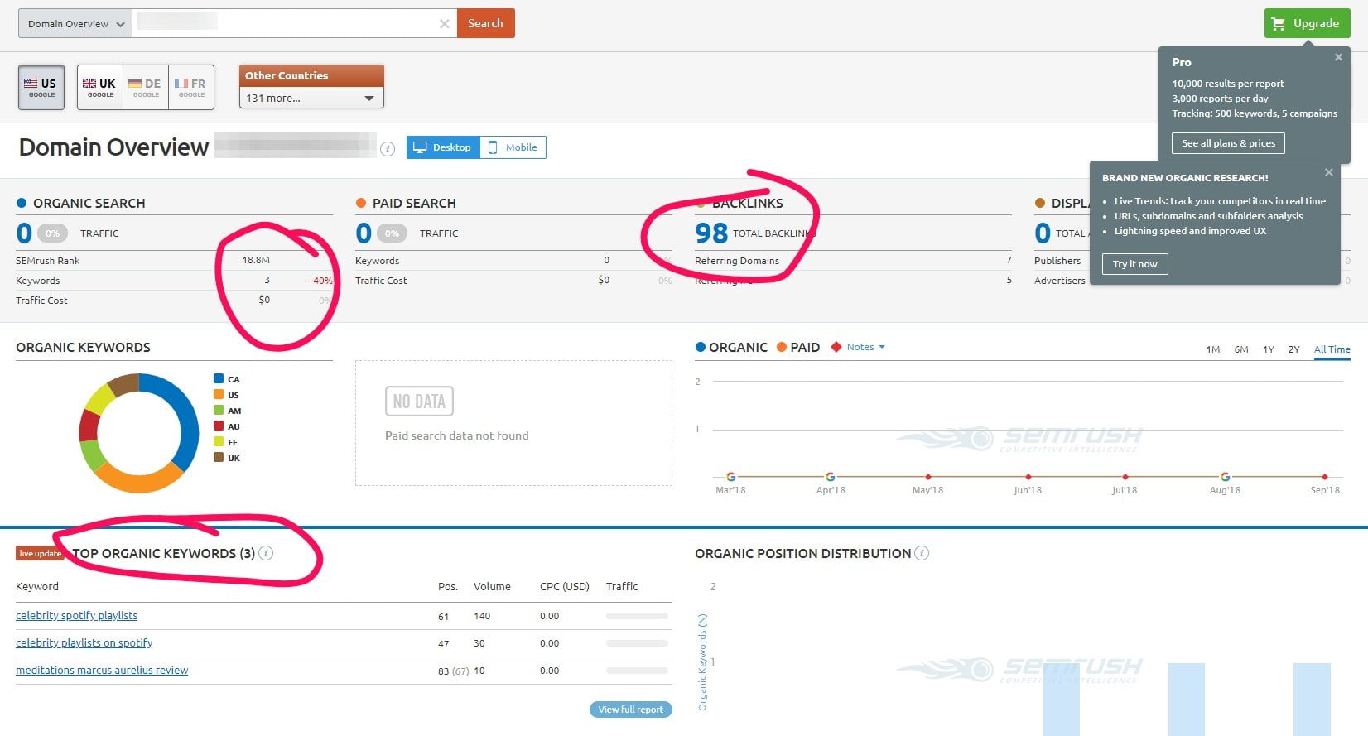Click the green Upgrade button
The image size is (1368, 736).
(1307, 23)
